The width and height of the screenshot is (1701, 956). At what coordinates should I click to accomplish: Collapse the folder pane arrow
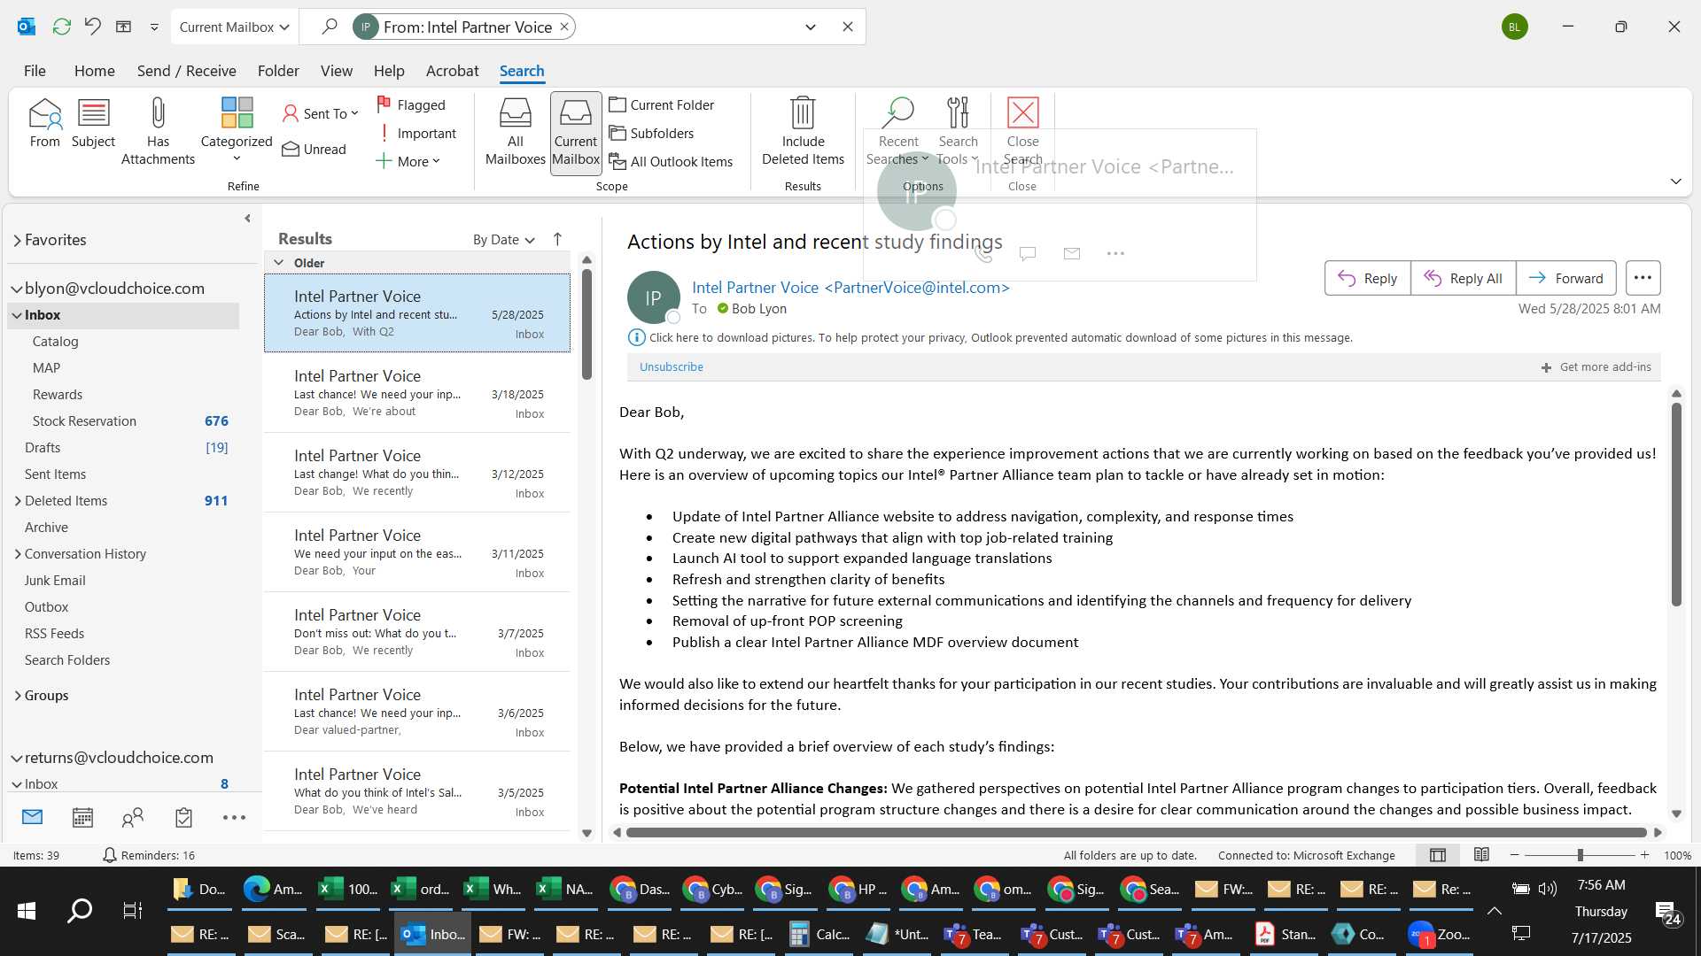(247, 218)
